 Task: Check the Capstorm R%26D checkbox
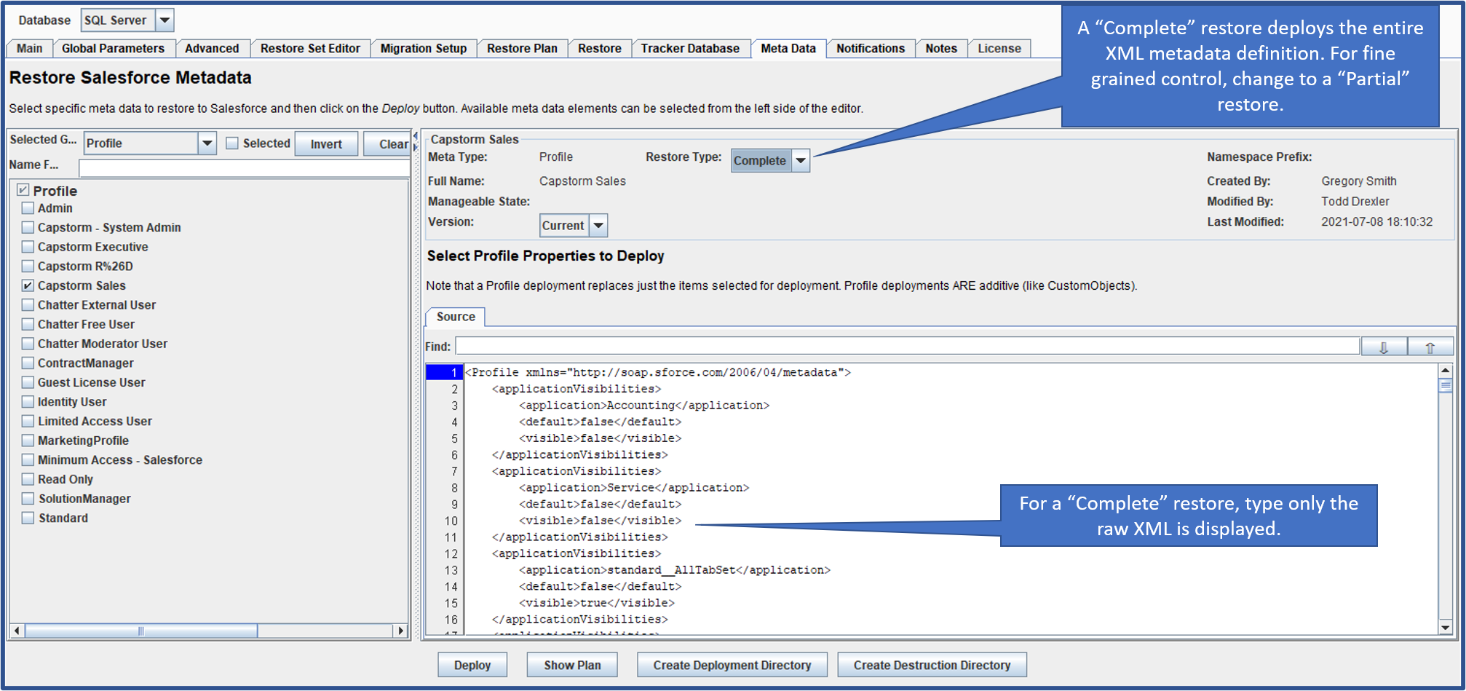point(28,266)
